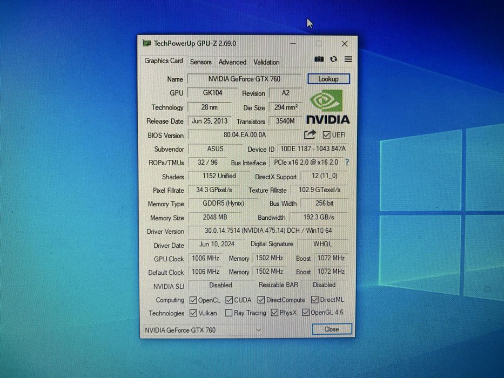Click the Close button at bottom
Image resolution: width=504 pixels, height=378 pixels.
click(332, 329)
